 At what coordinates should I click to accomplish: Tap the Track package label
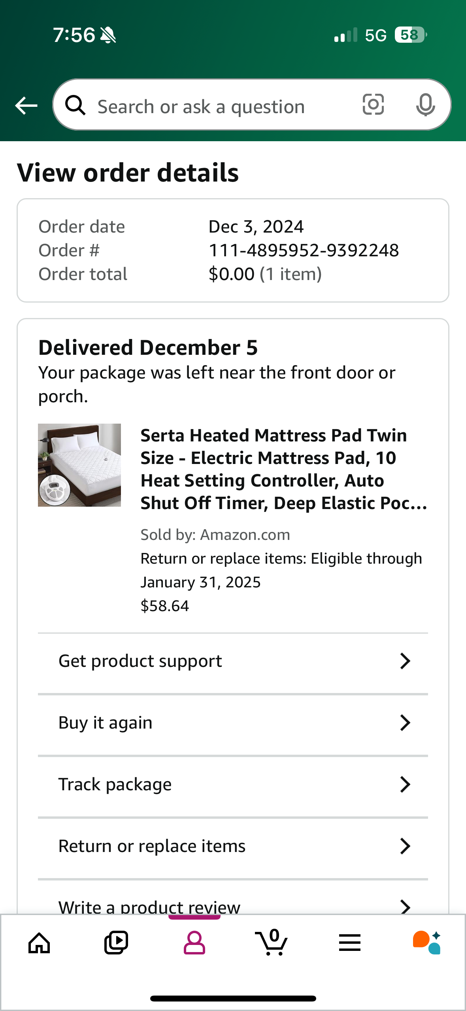[115, 784]
